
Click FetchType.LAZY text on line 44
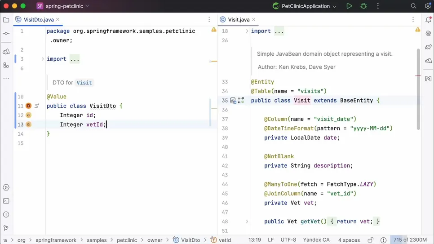350,184
